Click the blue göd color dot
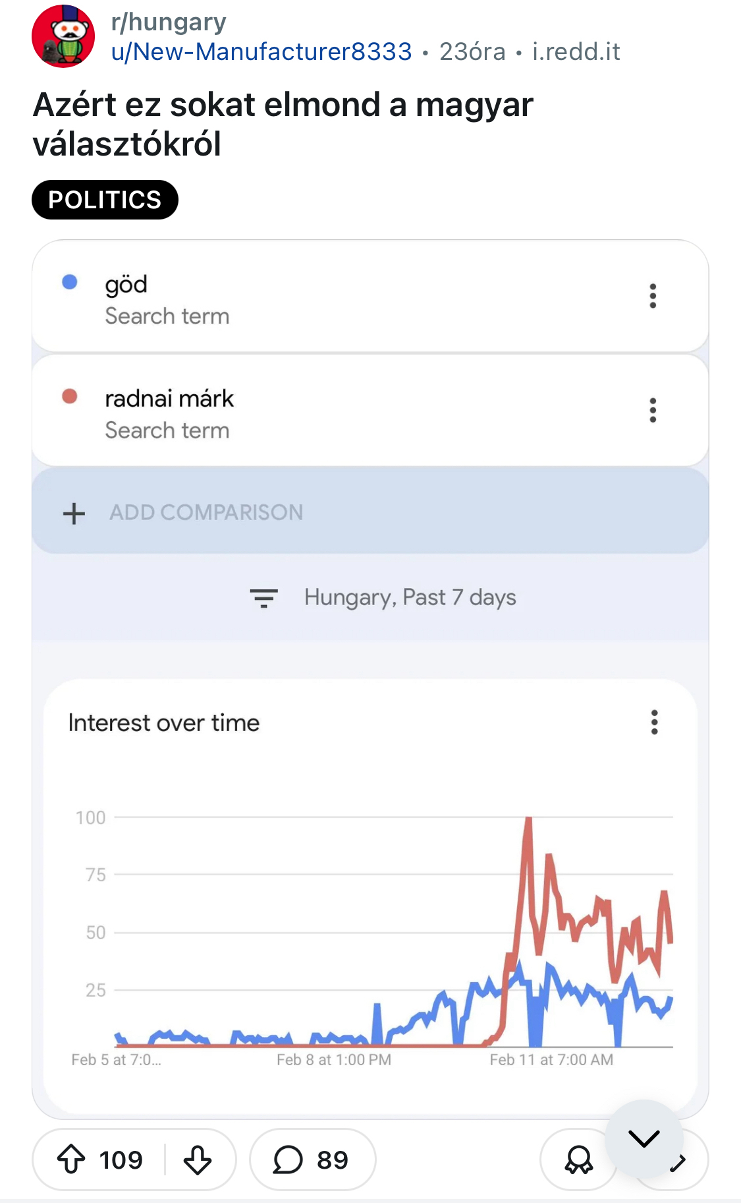 (x=70, y=282)
